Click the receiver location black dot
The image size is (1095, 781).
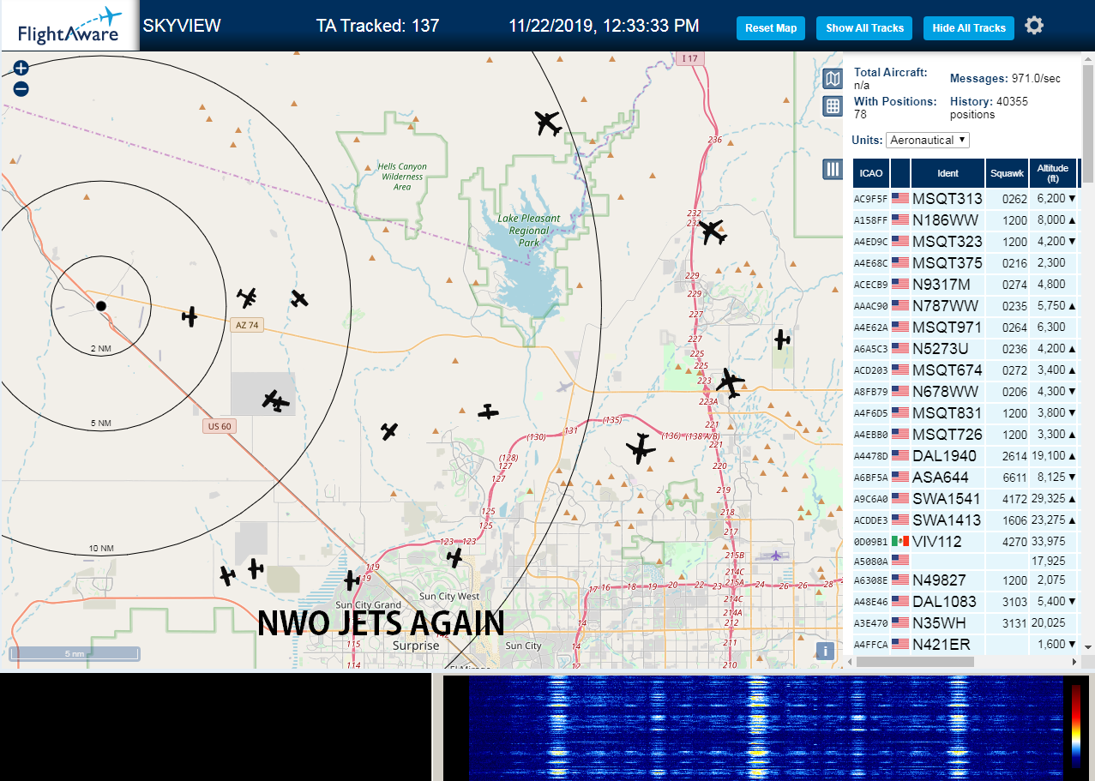coord(100,305)
